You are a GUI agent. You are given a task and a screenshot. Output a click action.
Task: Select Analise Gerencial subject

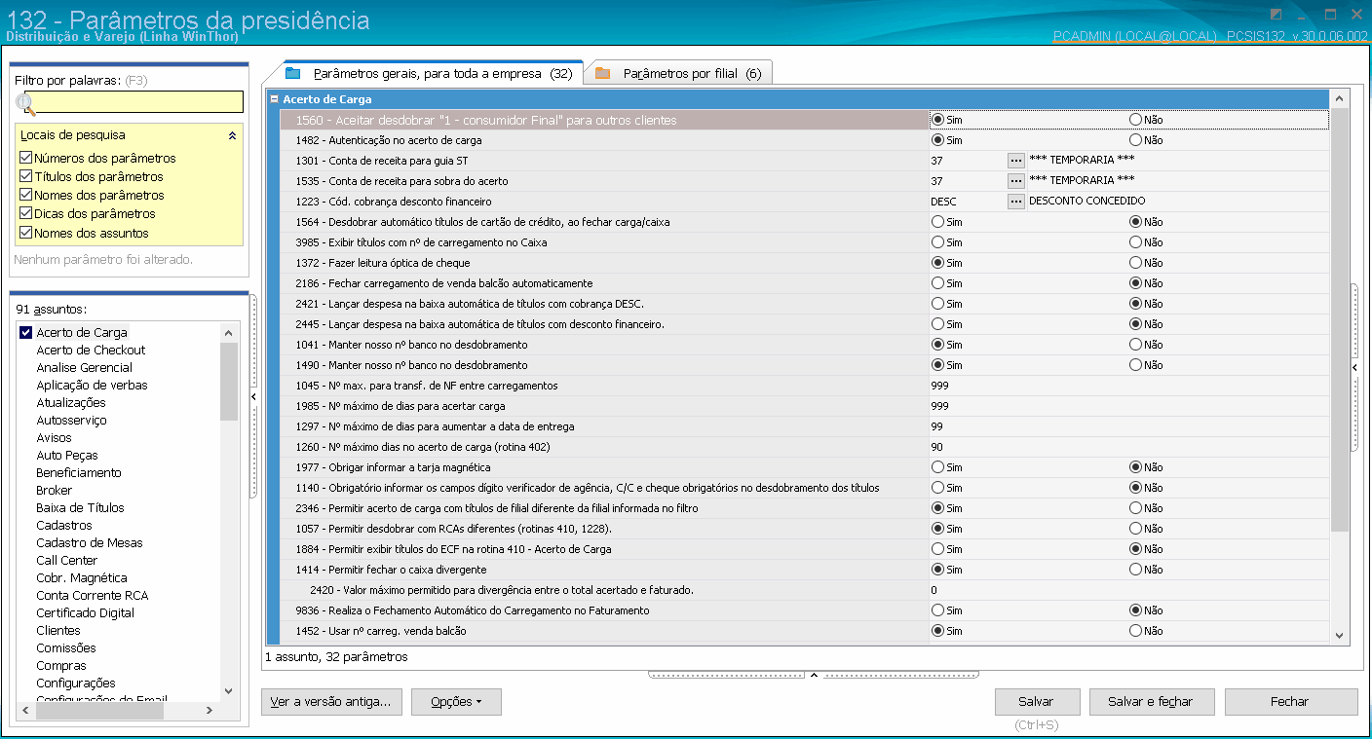point(84,368)
